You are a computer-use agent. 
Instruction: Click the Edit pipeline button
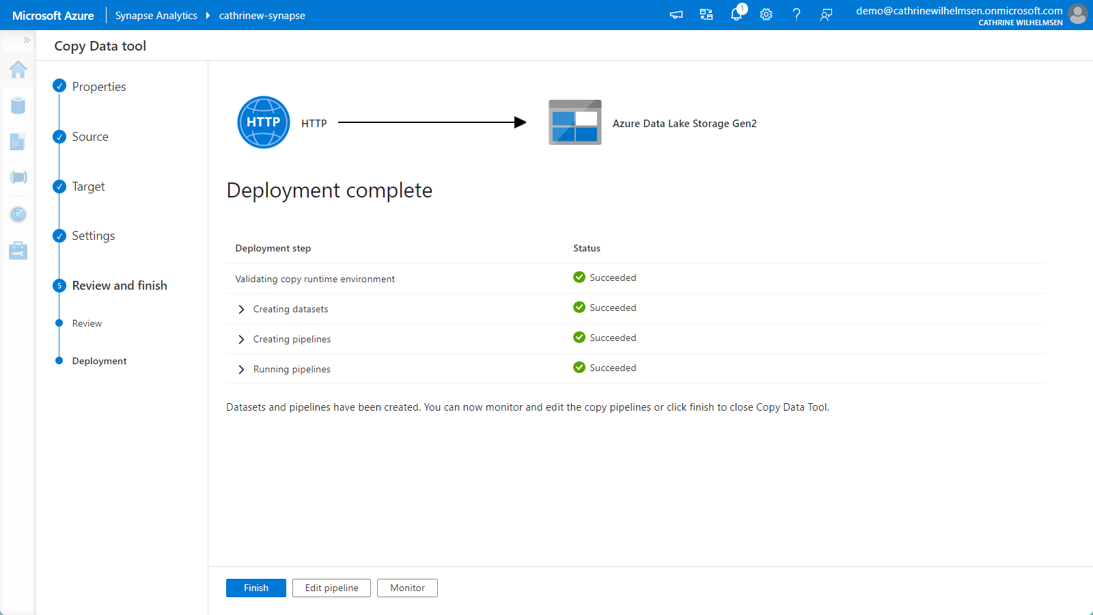point(331,588)
